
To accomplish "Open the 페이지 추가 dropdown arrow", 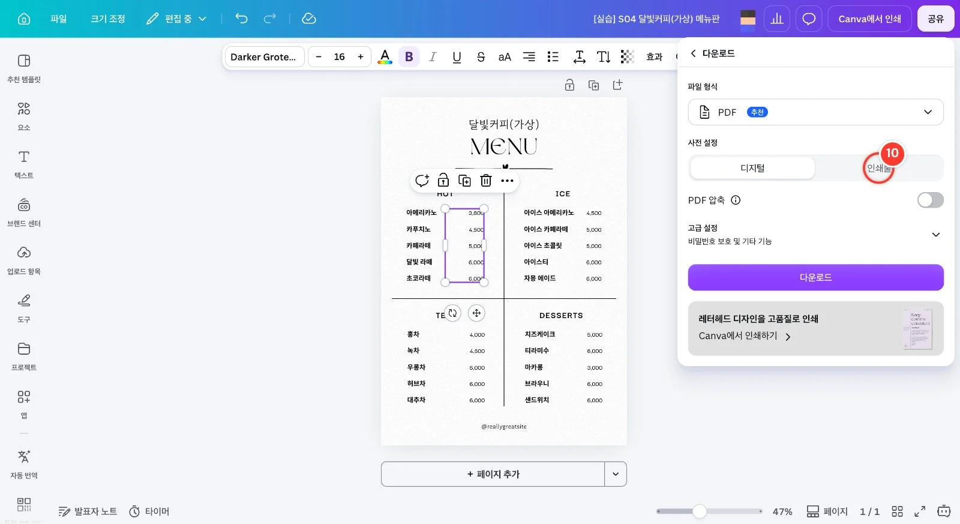I will (616, 474).
